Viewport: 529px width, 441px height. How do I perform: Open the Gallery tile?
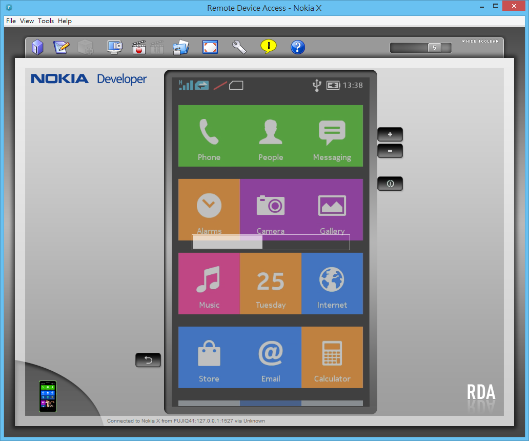coord(332,210)
